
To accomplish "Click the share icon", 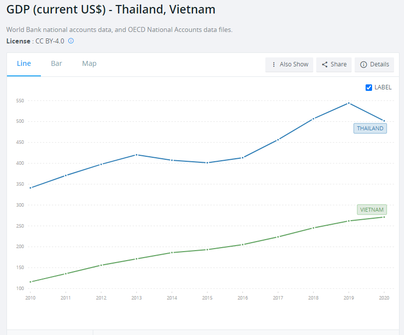I will tap(325, 64).
